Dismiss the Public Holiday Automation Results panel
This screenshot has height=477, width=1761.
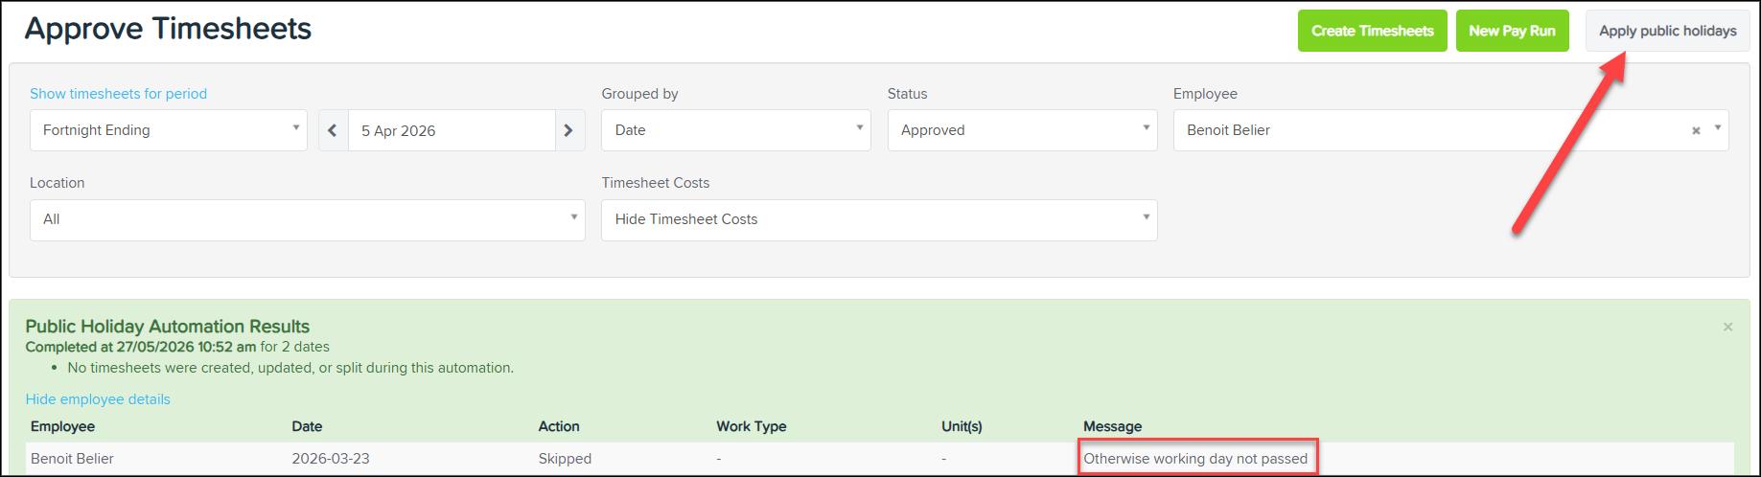click(1727, 328)
